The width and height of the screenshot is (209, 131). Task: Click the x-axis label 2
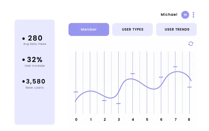(x=105, y=120)
